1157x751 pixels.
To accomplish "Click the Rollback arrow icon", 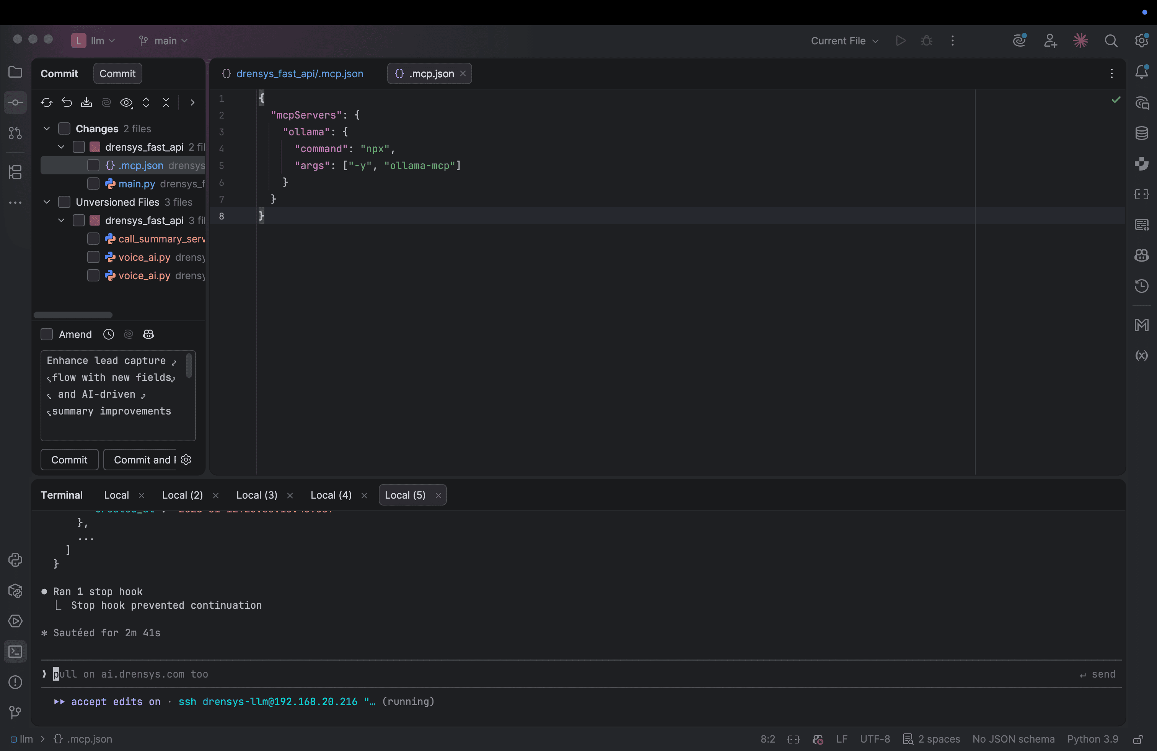I will pos(67,102).
